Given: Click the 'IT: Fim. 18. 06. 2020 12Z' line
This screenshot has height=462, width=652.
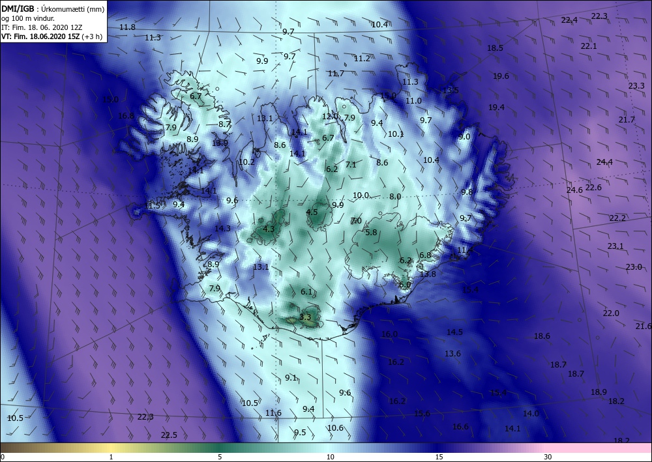Looking at the screenshot, I should (42, 27).
